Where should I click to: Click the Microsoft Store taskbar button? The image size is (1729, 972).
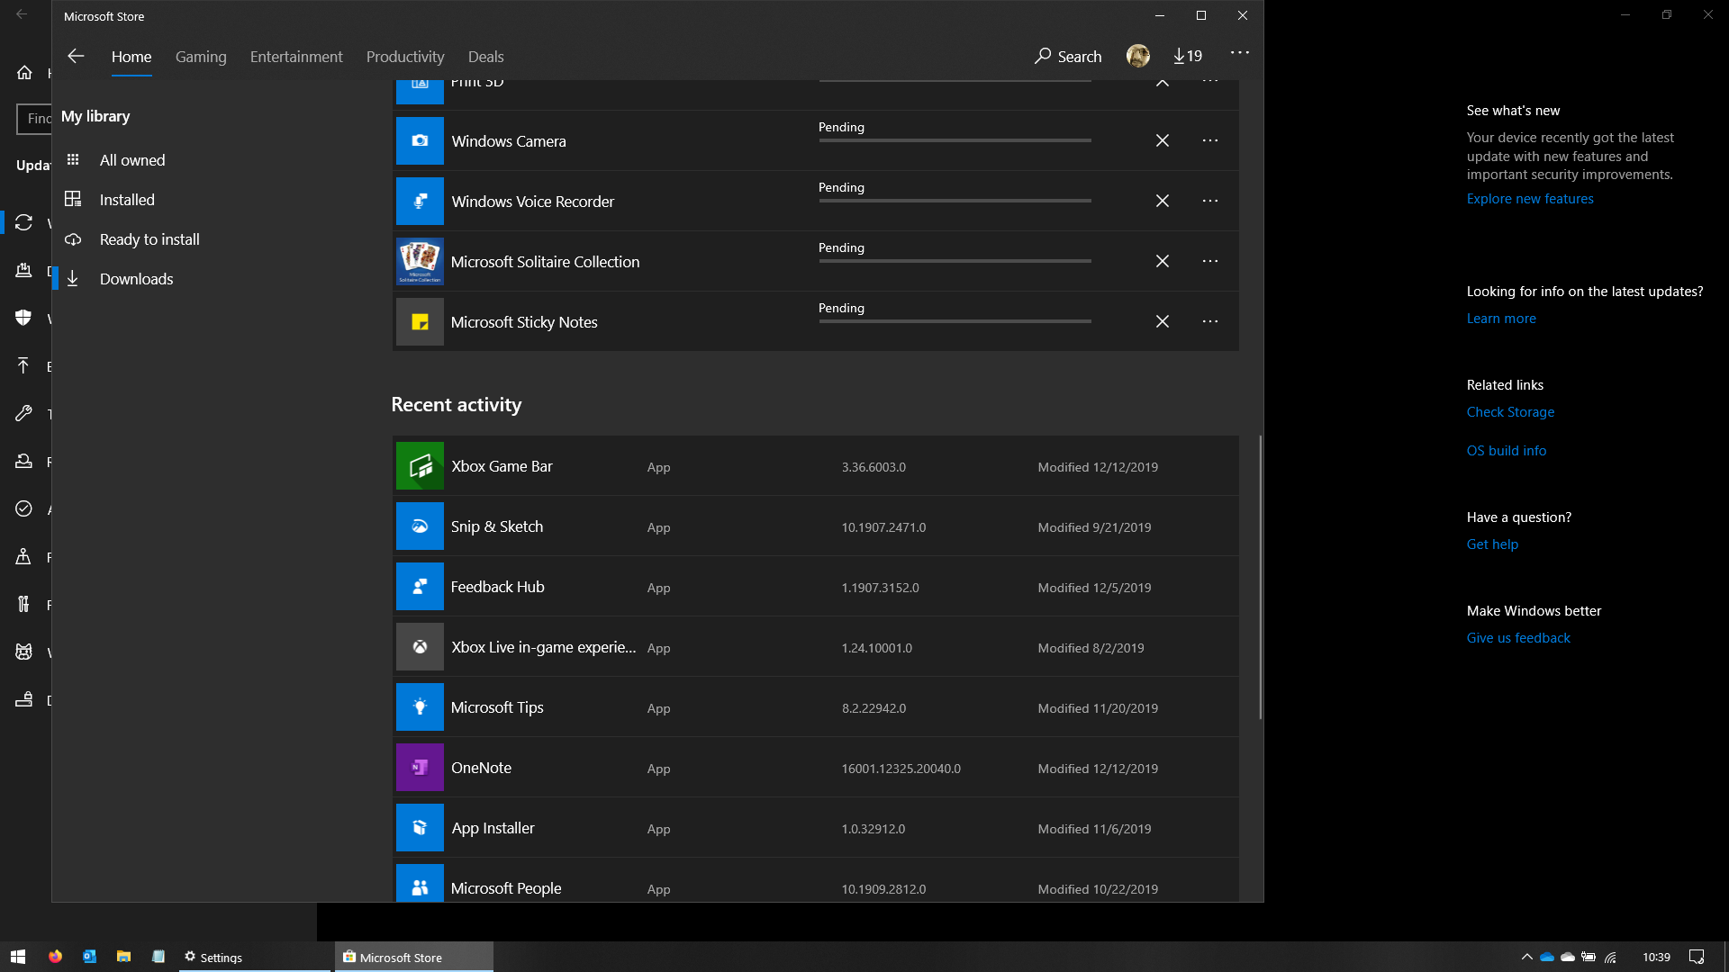[414, 957]
